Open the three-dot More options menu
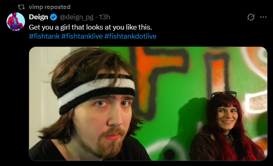 point(263,17)
